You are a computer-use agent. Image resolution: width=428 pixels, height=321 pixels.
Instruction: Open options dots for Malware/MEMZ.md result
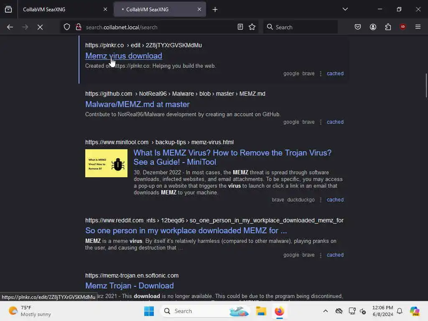click(x=321, y=122)
